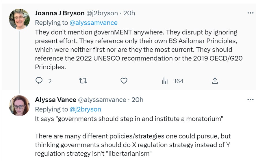Viewport: 256px width, 161px height.
Task: Retweet Joanna J Bryson's tweet
Action: (x=83, y=81)
